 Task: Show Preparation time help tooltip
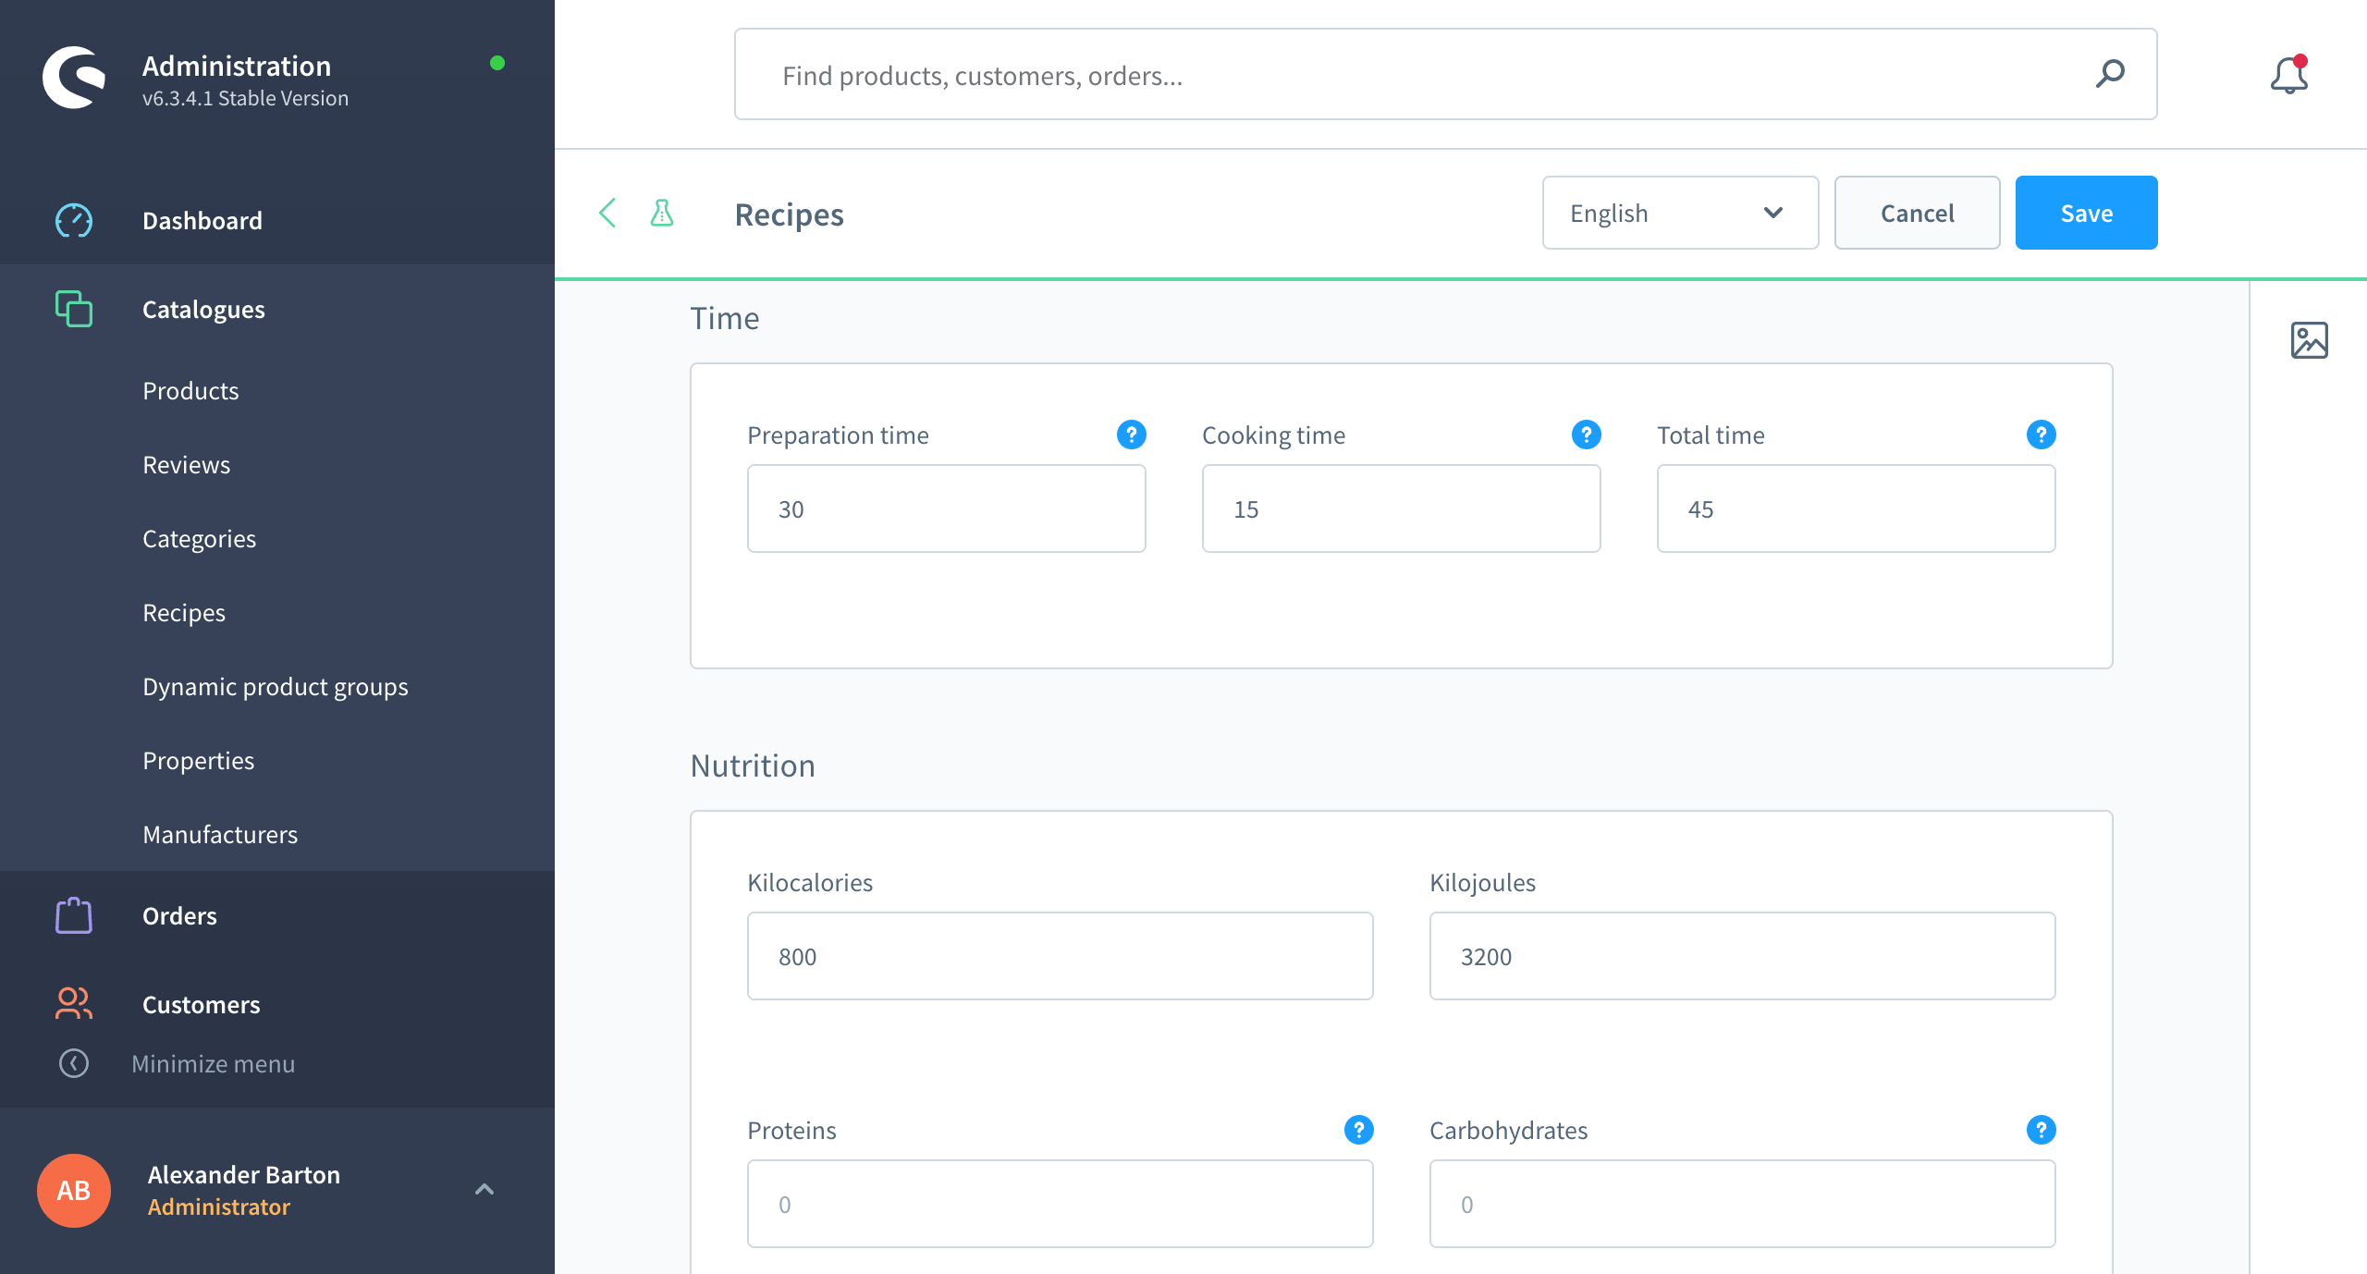pyautogui.click(x=1131, y=435)
